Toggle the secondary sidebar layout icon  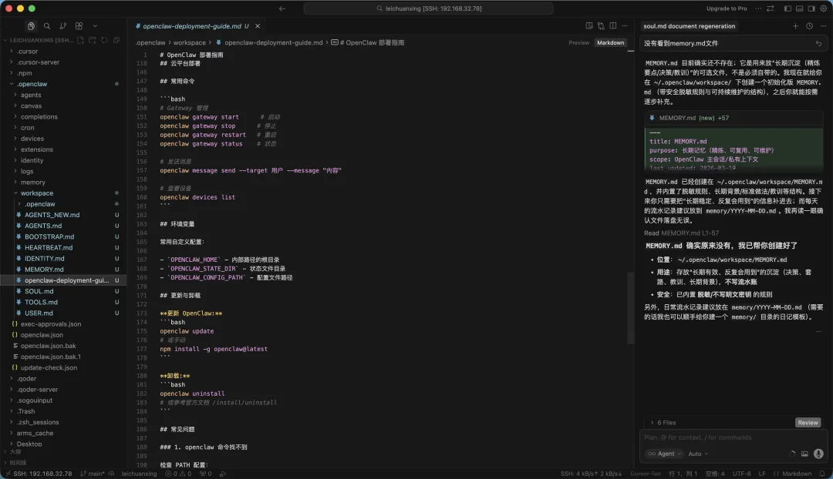[x=811, y=8]
